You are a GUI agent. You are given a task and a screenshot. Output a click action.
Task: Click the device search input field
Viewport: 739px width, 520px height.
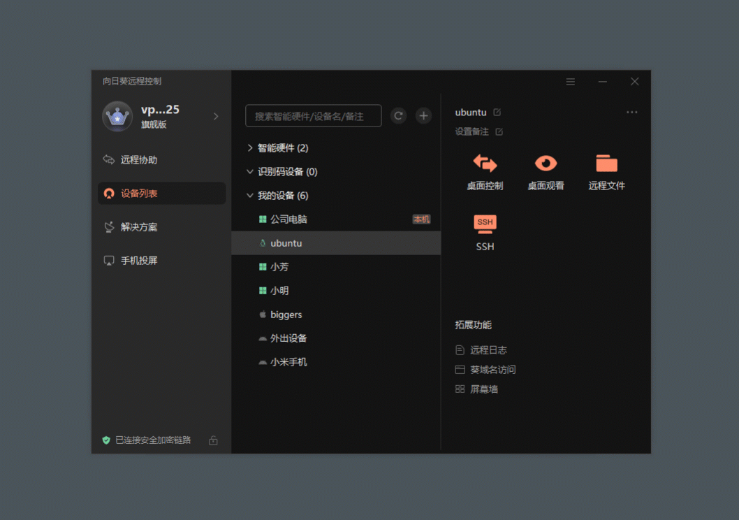pyautogui.click(x=313, y=116)
